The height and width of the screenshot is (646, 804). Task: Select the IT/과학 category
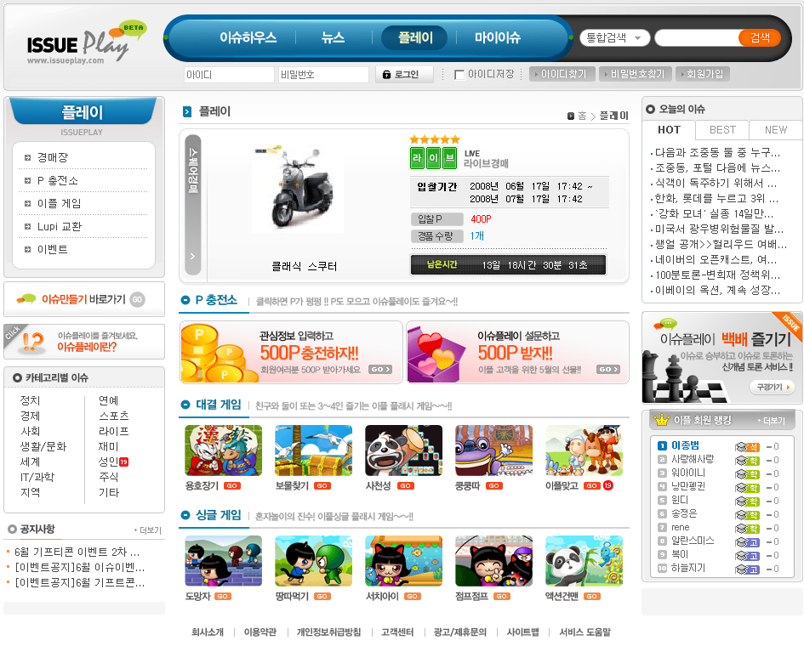37,478
